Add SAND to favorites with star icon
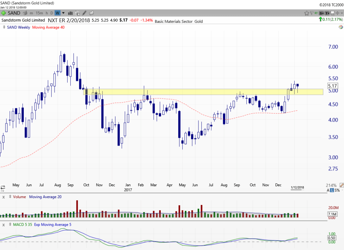This screenshot has width=344, height=250. coord(307,13)
